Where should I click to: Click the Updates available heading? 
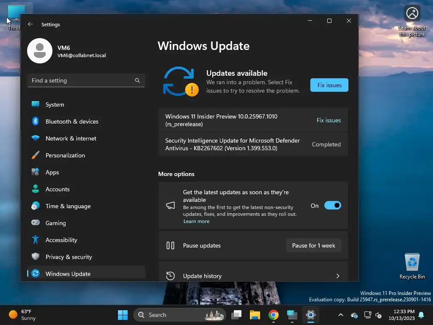[237, 73]
